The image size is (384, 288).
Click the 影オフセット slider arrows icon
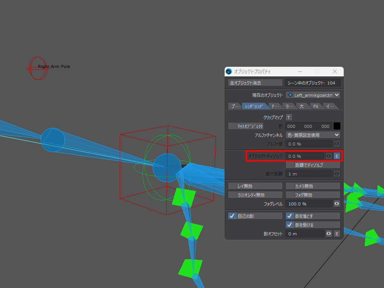coord(329,233)
